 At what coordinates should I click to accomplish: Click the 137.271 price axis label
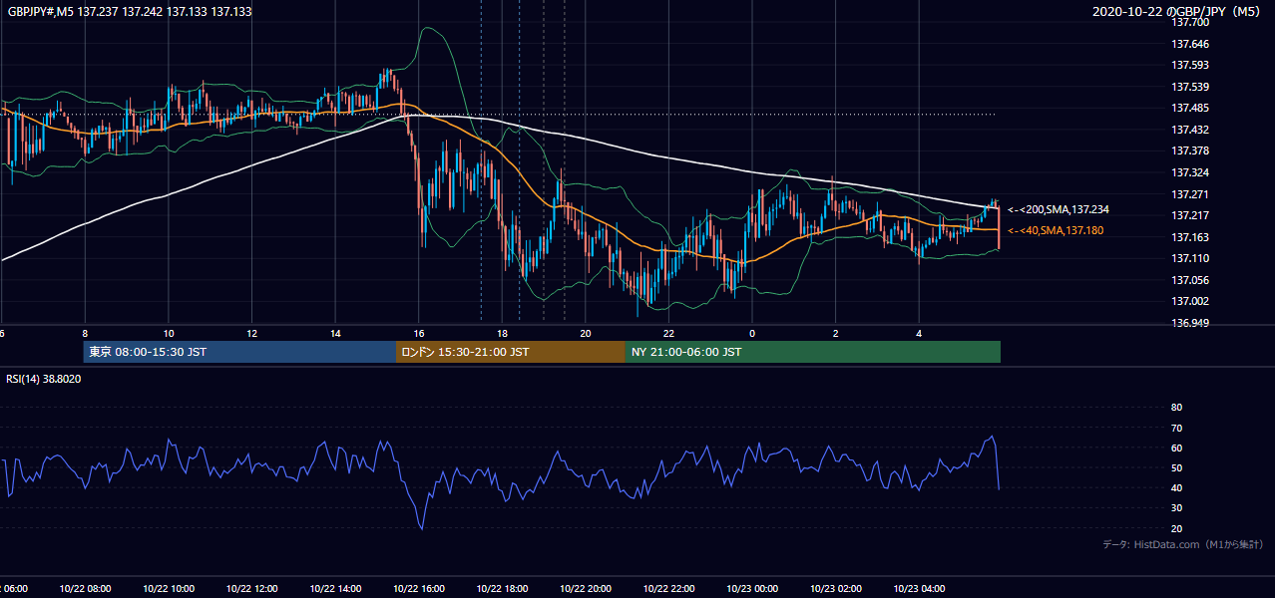click(x=1191, y=194)
